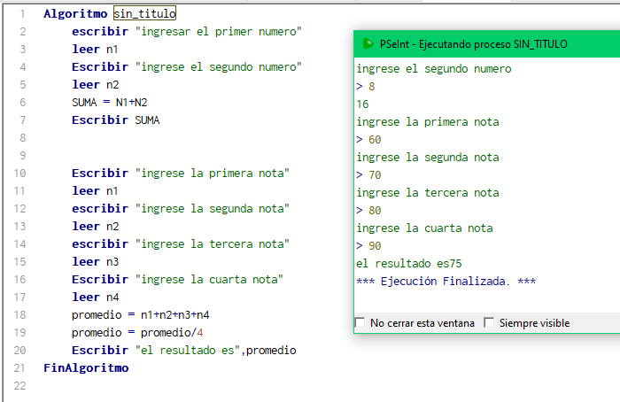Click the 'Algoritmo' keyword on line 1
The width and height of the screenshot is (620, 402).
click(x=75, y=14)
